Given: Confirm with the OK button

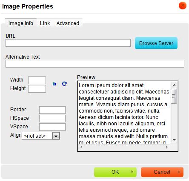Looking at the screenshot, I should tap(115, 172).
